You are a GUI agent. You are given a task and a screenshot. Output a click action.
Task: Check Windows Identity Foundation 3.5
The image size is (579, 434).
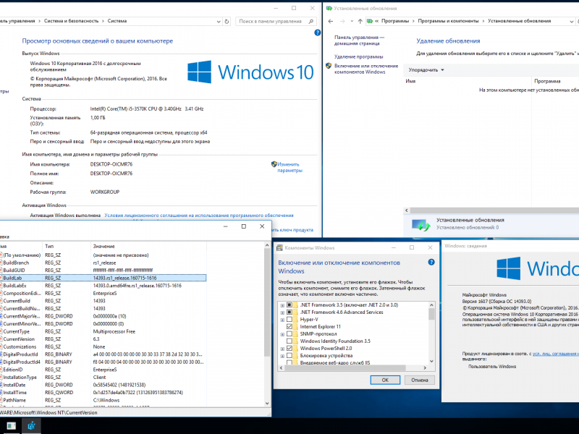click(289, 341)
